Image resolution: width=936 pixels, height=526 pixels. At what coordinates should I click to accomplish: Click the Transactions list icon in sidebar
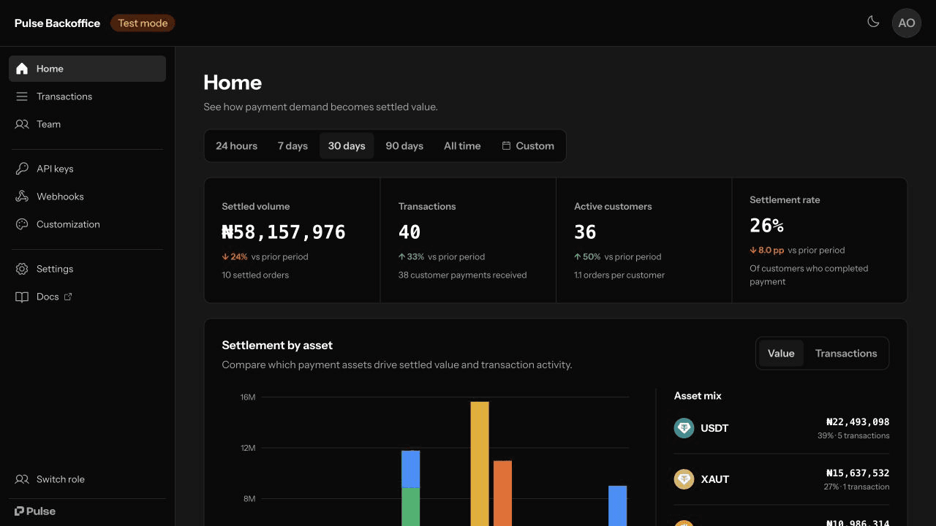(22, 96)
